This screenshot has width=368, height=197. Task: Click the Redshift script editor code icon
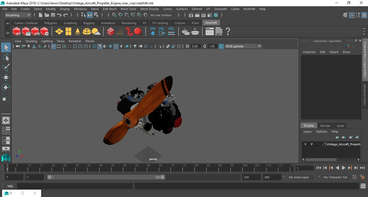click(x=210, y=32)
